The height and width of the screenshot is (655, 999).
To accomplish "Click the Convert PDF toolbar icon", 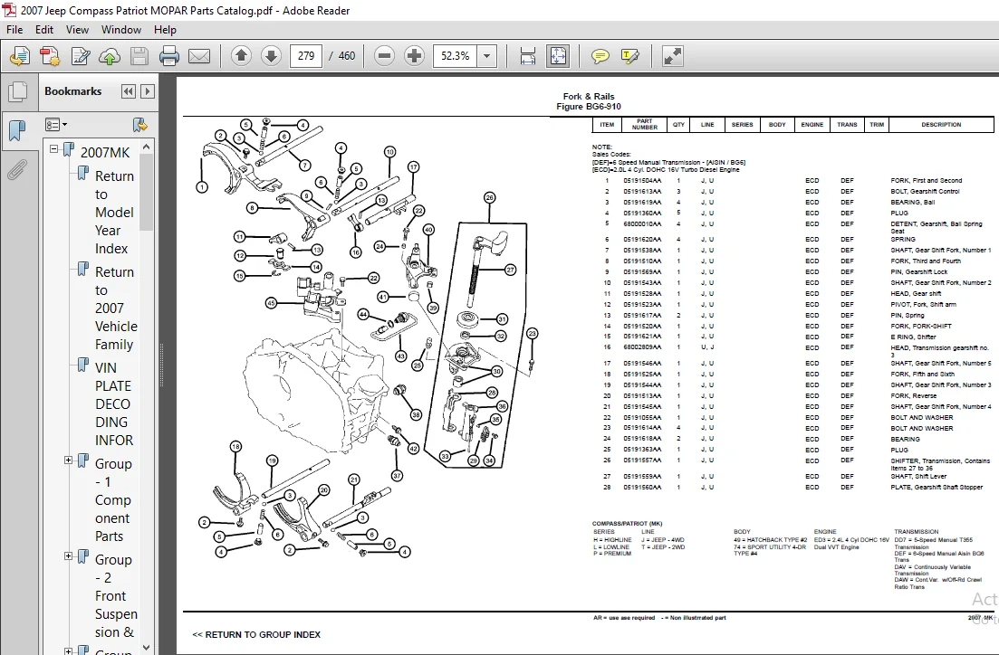I will pyautogui.click(x=49, y=56).
